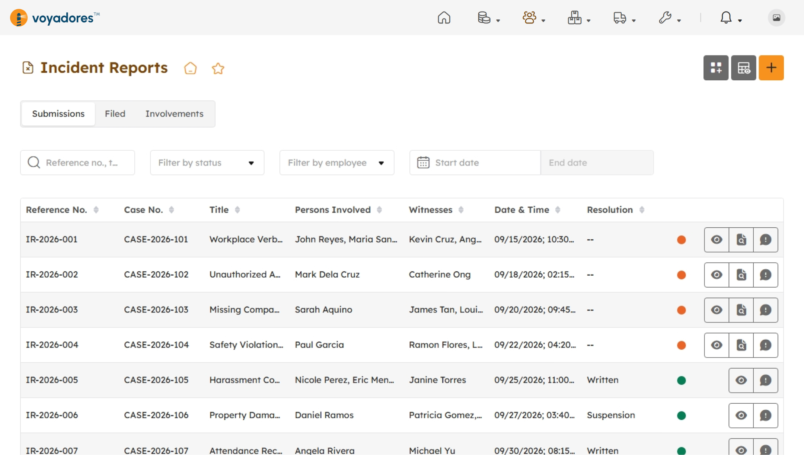Image resolution: width=804 pixels, height=455 pixels.
Task: Switch to the Filed tab
Action: [x=115, y=114]
